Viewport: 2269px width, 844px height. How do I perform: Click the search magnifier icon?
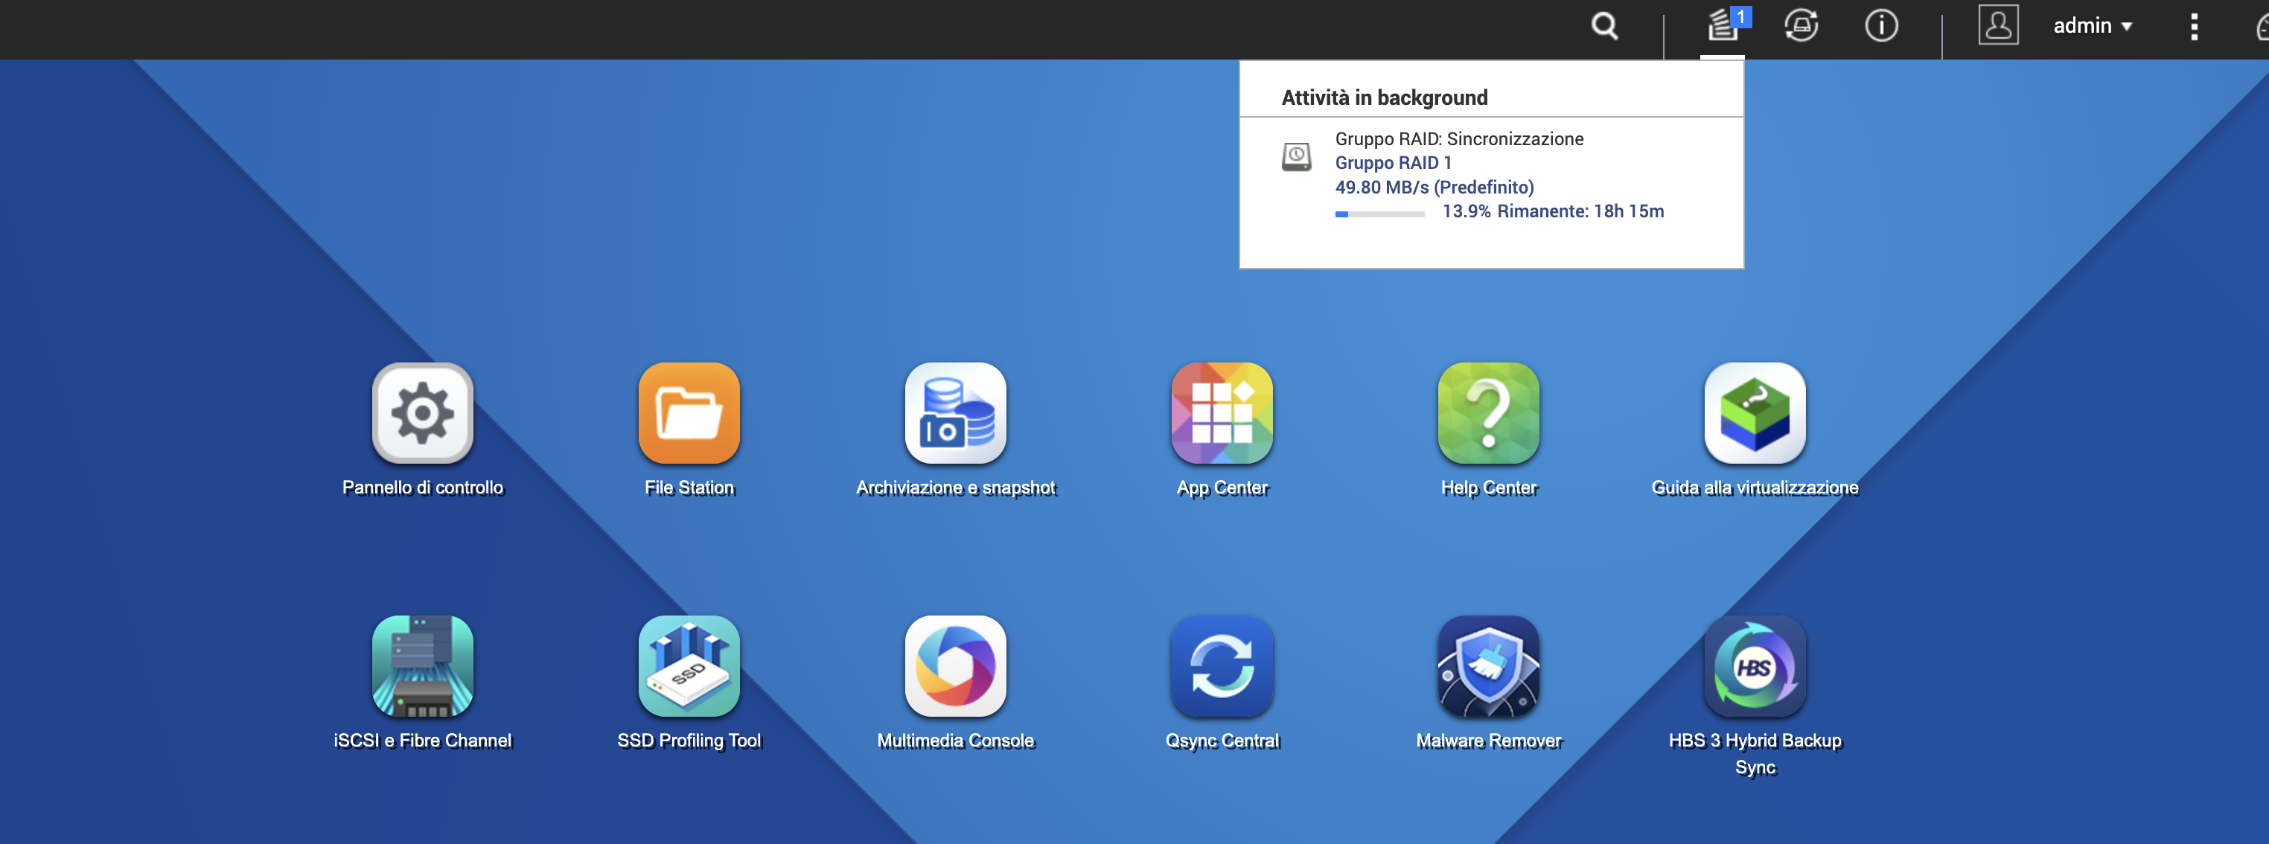coord(1604,27)
